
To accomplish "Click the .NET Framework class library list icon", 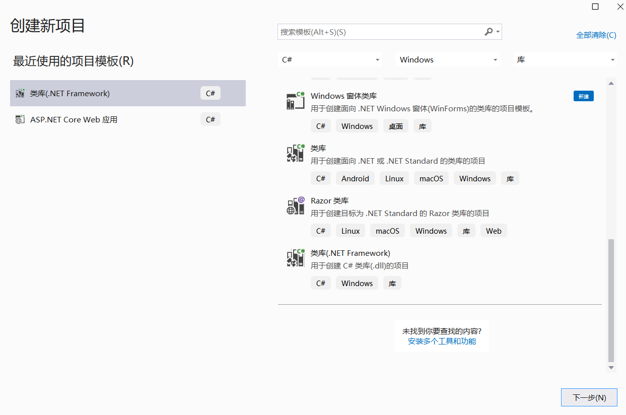I will coord(296,258).
